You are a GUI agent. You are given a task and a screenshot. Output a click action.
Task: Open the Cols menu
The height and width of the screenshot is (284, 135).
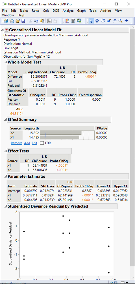tap(46, 11)
